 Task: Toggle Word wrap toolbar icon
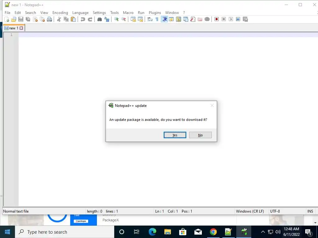click(150, 19)
